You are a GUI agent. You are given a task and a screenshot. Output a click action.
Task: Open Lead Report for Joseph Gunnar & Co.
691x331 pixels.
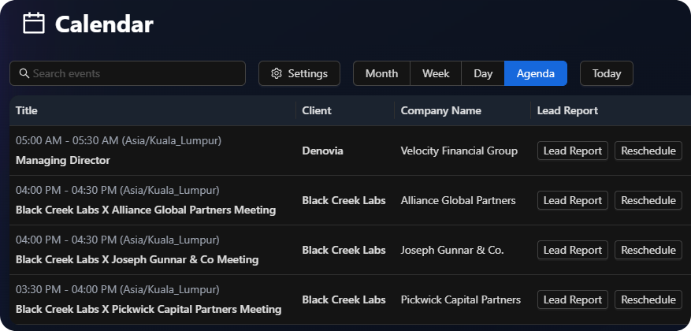coord(573,250)
